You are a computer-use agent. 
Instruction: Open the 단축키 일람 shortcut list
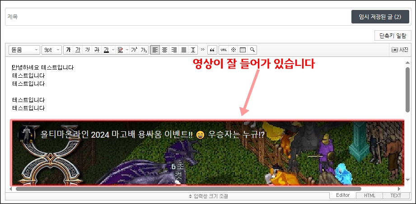pyautogui.click(x=393, y=36)
